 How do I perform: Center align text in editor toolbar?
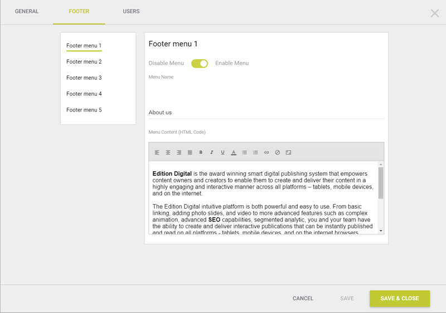pos(168,152)
